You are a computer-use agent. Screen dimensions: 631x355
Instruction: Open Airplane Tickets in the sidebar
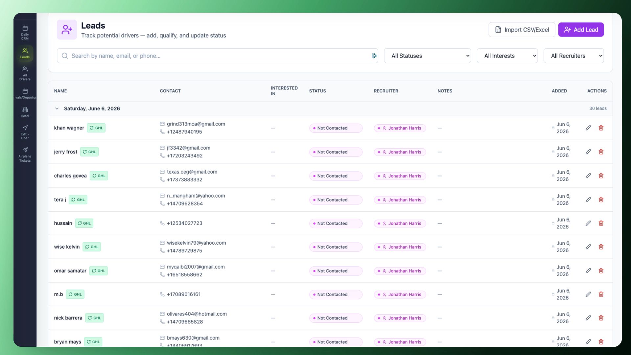(x=25, y=154)
